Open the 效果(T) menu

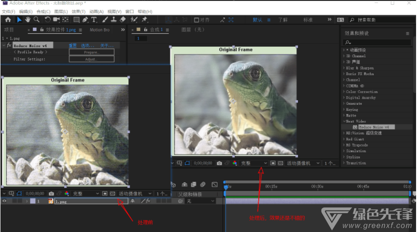click(79, 12)
